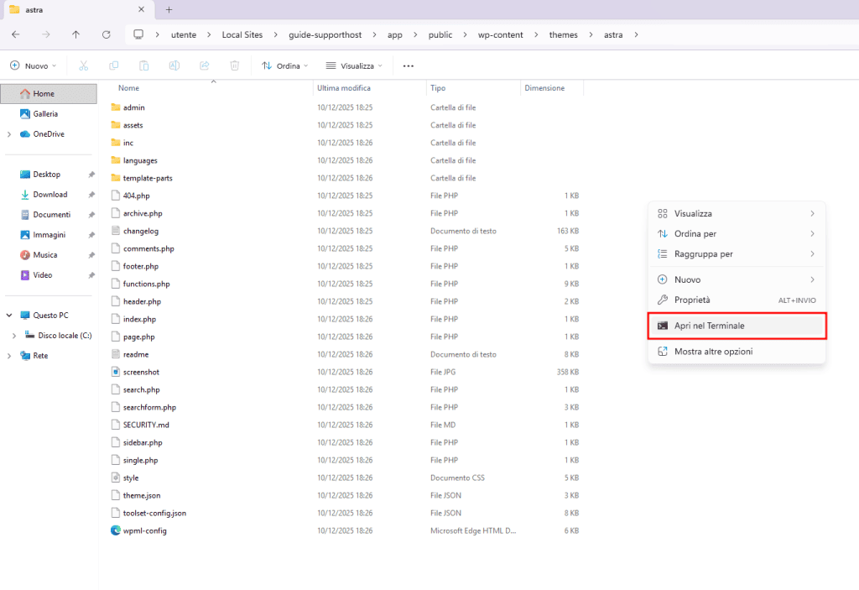Expand the OneDrive tree node
Image resolution: width=859 pixels, height=590 pixels.
[9, 134]
